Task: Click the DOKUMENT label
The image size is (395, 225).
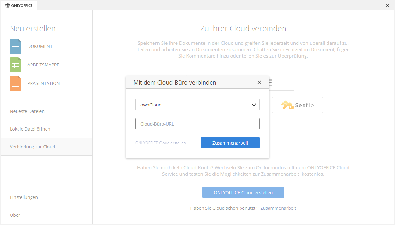Action: 40,46
